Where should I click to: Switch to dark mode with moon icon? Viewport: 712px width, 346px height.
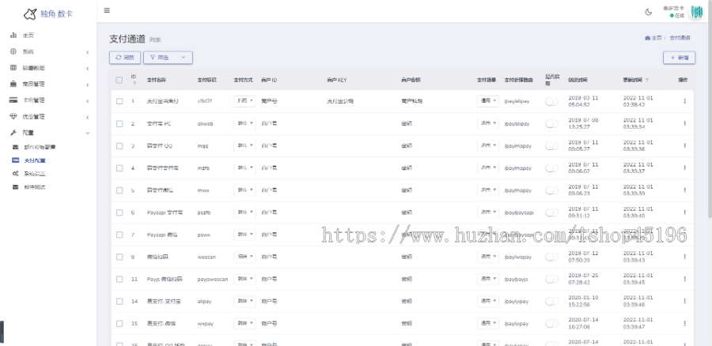(x=649, y=12)
